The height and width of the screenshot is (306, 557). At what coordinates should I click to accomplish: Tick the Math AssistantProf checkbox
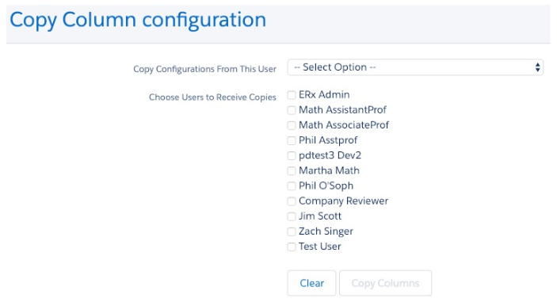pos(292,110)
